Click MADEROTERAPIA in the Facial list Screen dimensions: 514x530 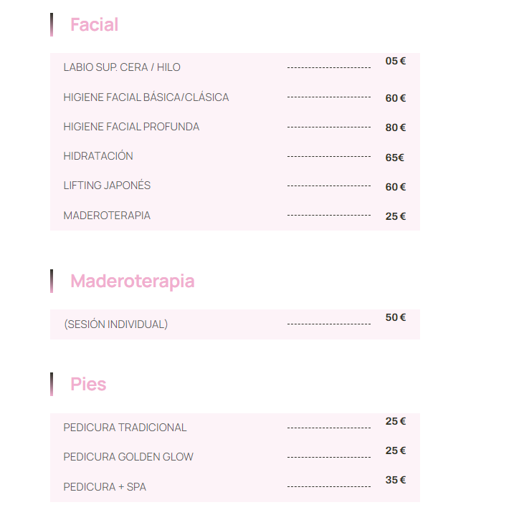point(107,216)
